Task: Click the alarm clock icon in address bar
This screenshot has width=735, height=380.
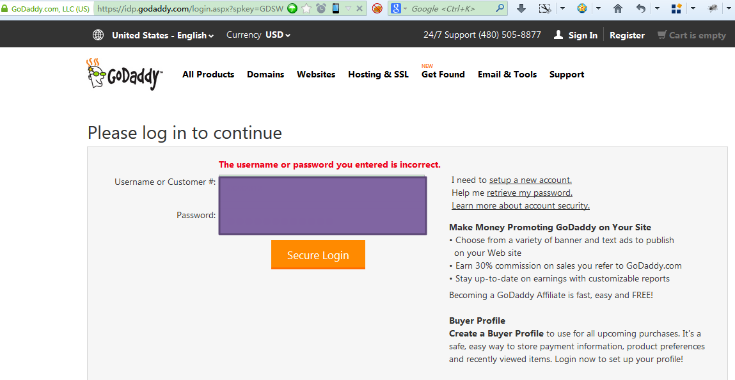Action: pyautogui.click(x=321, y=8)
